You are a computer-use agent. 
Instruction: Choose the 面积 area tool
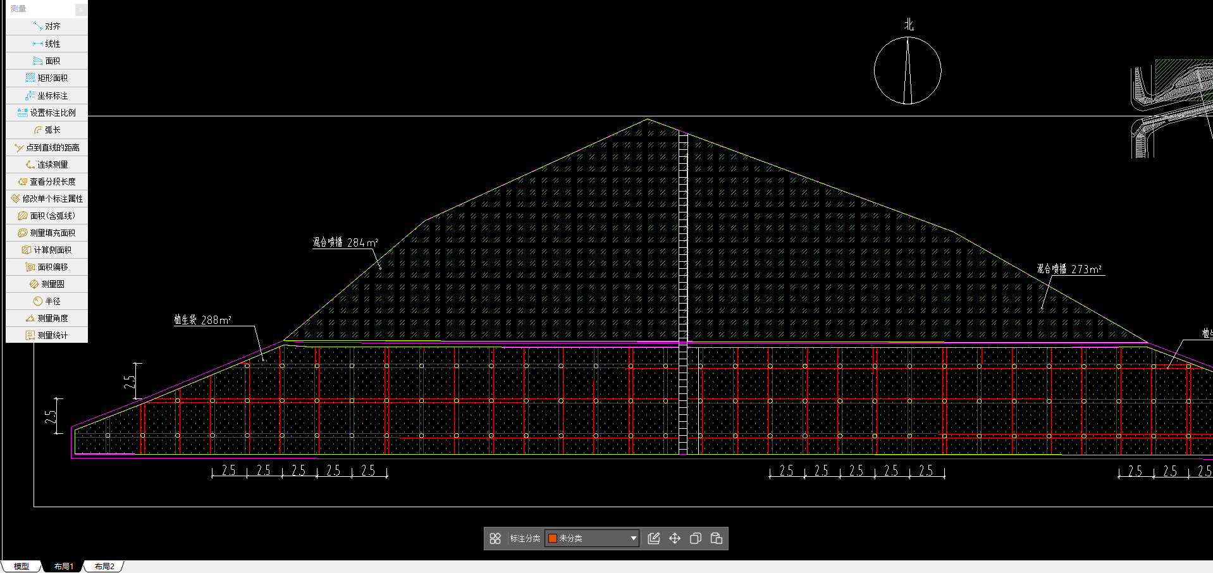point(47,61)
